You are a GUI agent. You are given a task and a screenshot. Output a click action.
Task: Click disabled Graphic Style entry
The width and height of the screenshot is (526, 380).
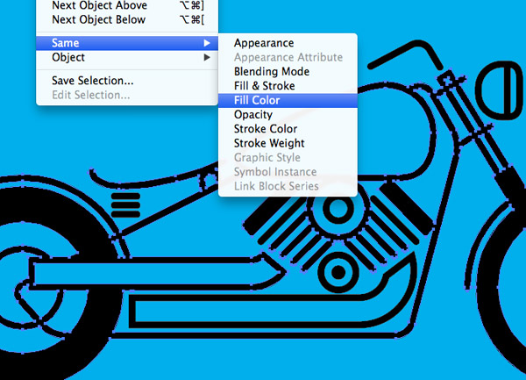288,157
